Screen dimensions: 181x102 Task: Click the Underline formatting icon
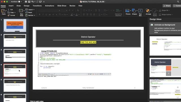(x=46, y=14)
